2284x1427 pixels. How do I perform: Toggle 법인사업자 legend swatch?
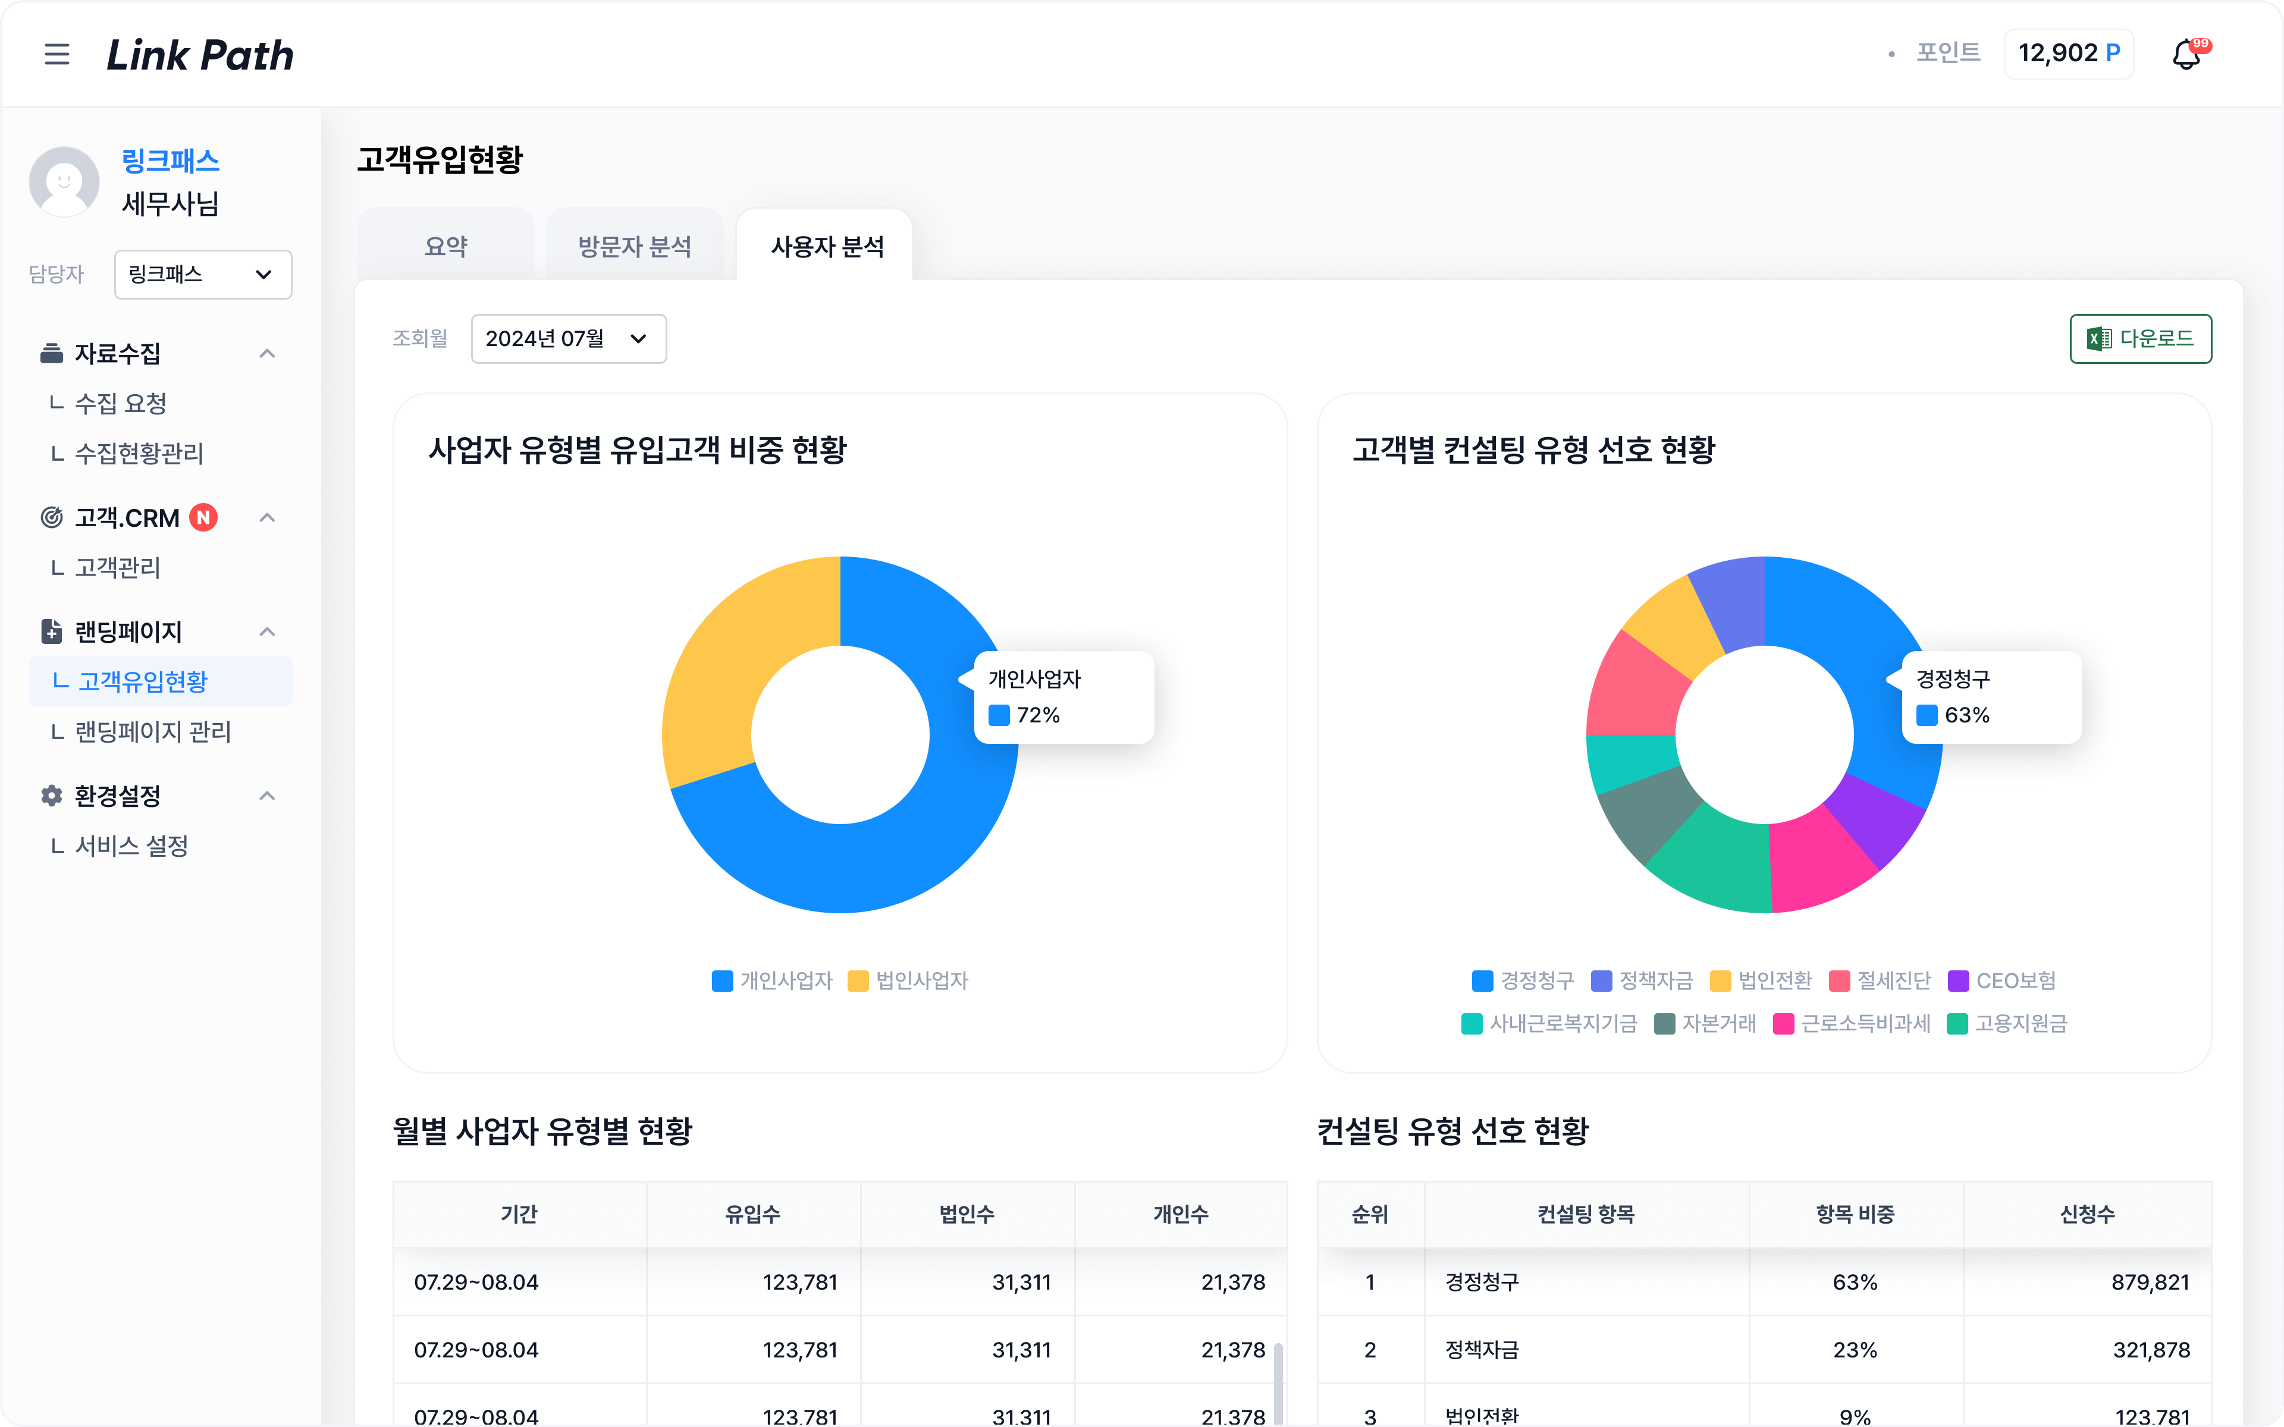tap(858, 982)
